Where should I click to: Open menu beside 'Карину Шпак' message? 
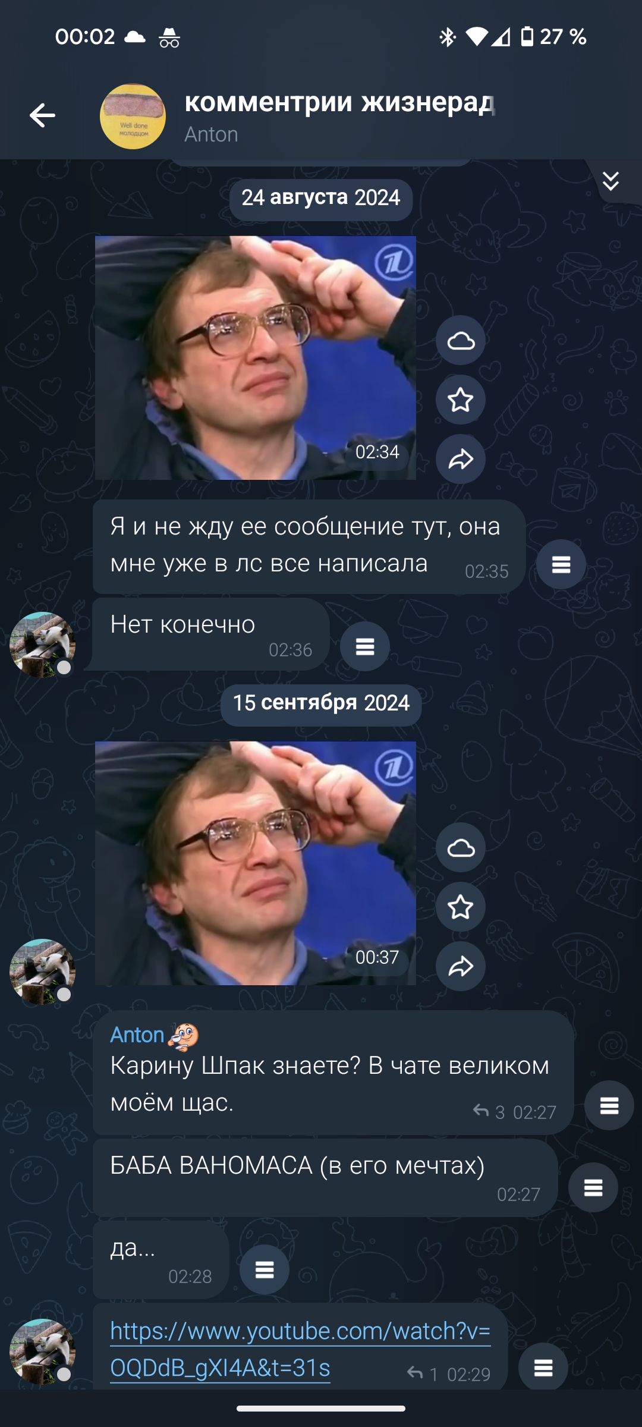click(x=609, y=1105)
